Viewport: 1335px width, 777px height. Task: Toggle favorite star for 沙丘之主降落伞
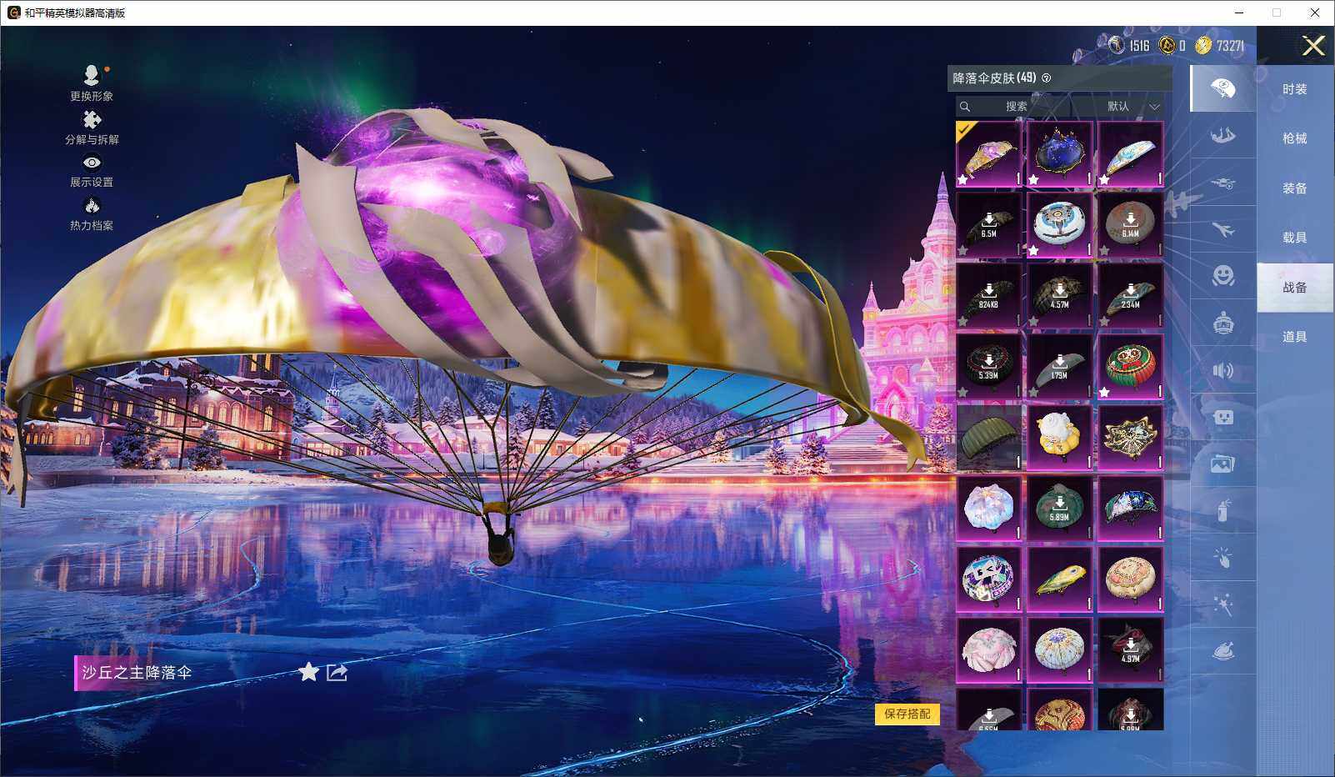(308, 672)
